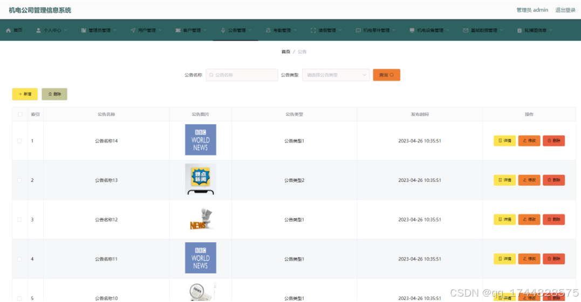Click 退出登录 to log out
581x302 pixels.
pos(565,10)
